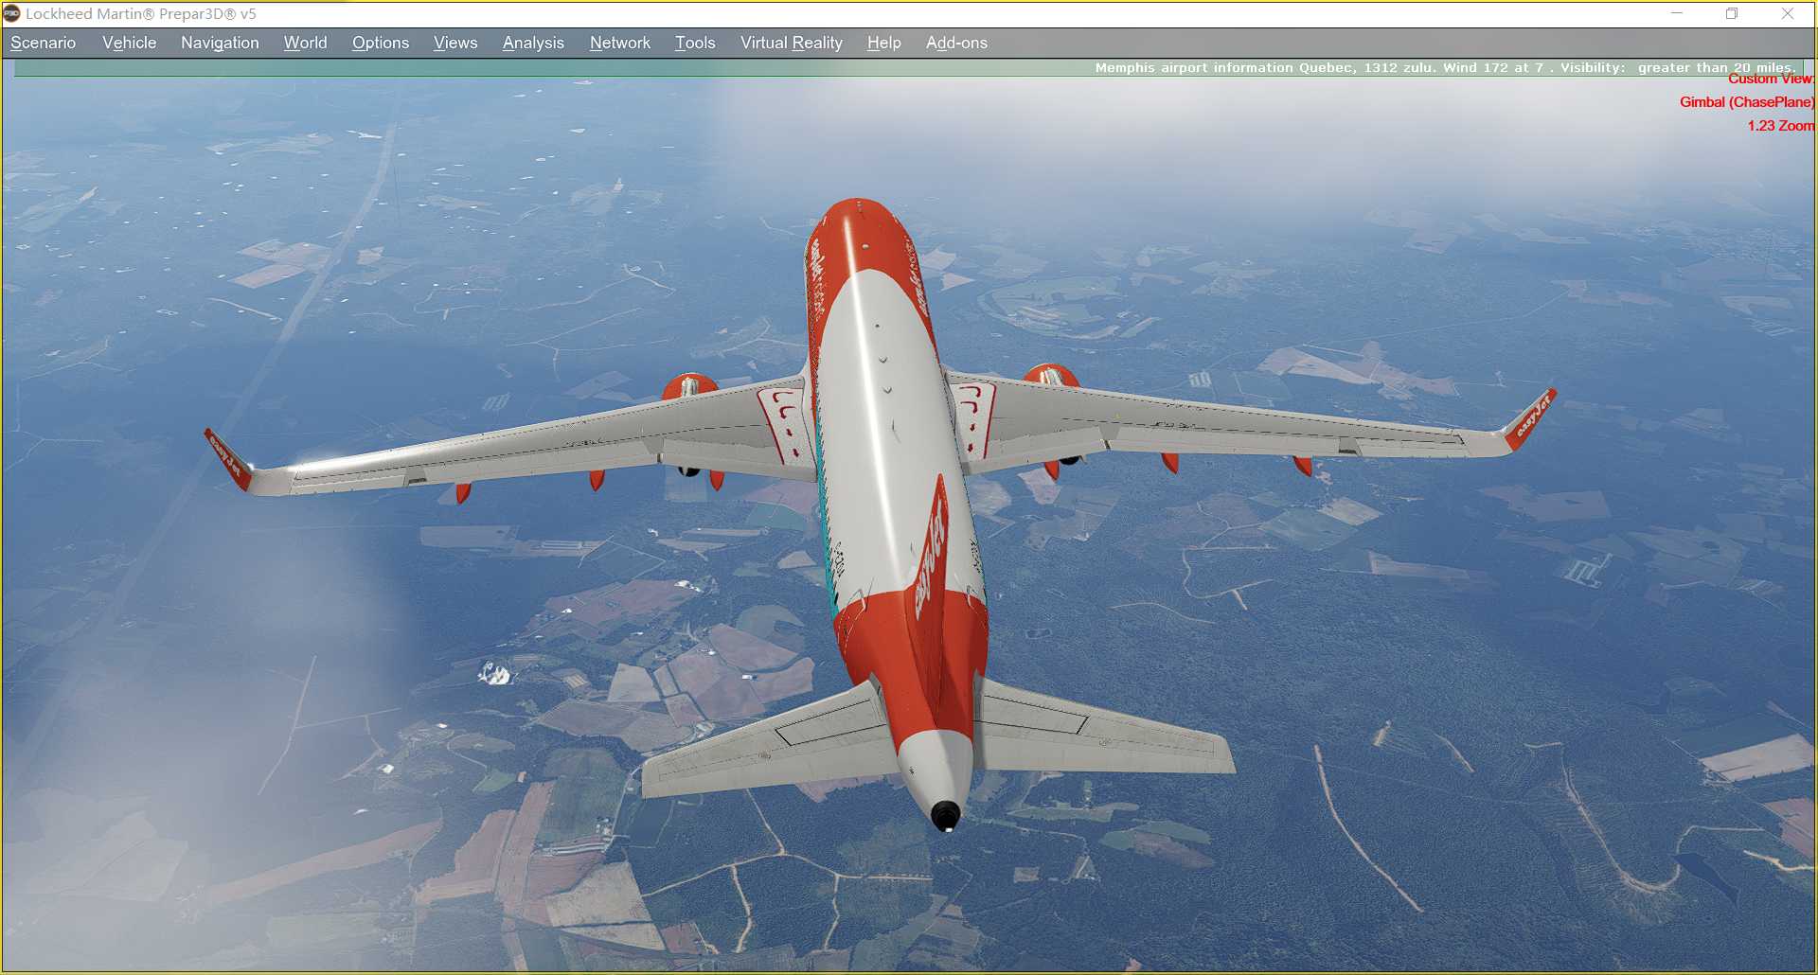Open the Views menu
This screenshot has width=1818, height=975.
pos(454,43)
